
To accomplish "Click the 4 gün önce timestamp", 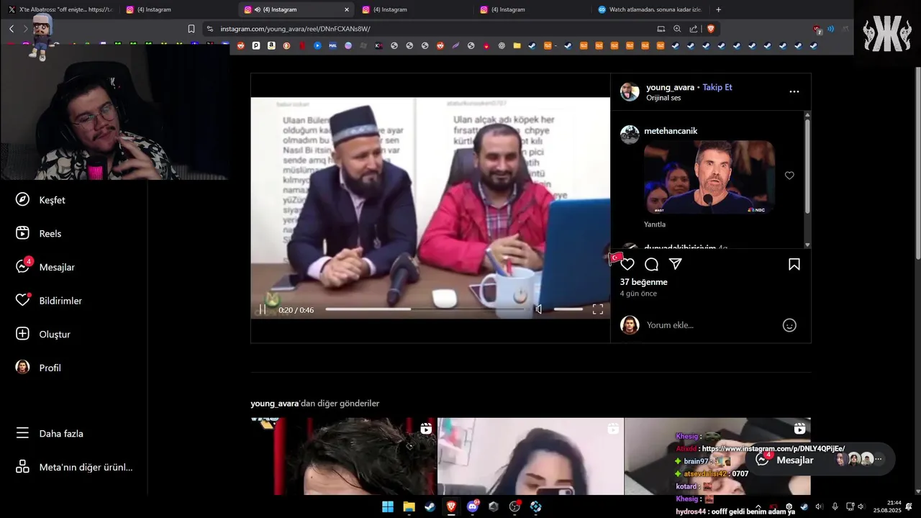I will pos(638,294).
